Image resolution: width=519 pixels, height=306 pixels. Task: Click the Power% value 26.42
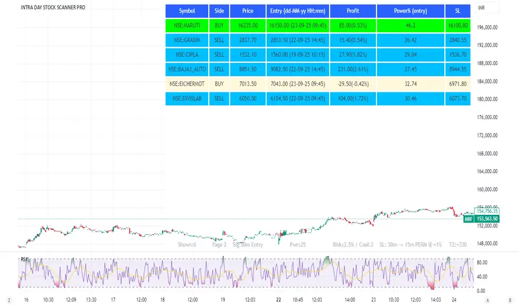pyautogui.click(x=410, y=40)
